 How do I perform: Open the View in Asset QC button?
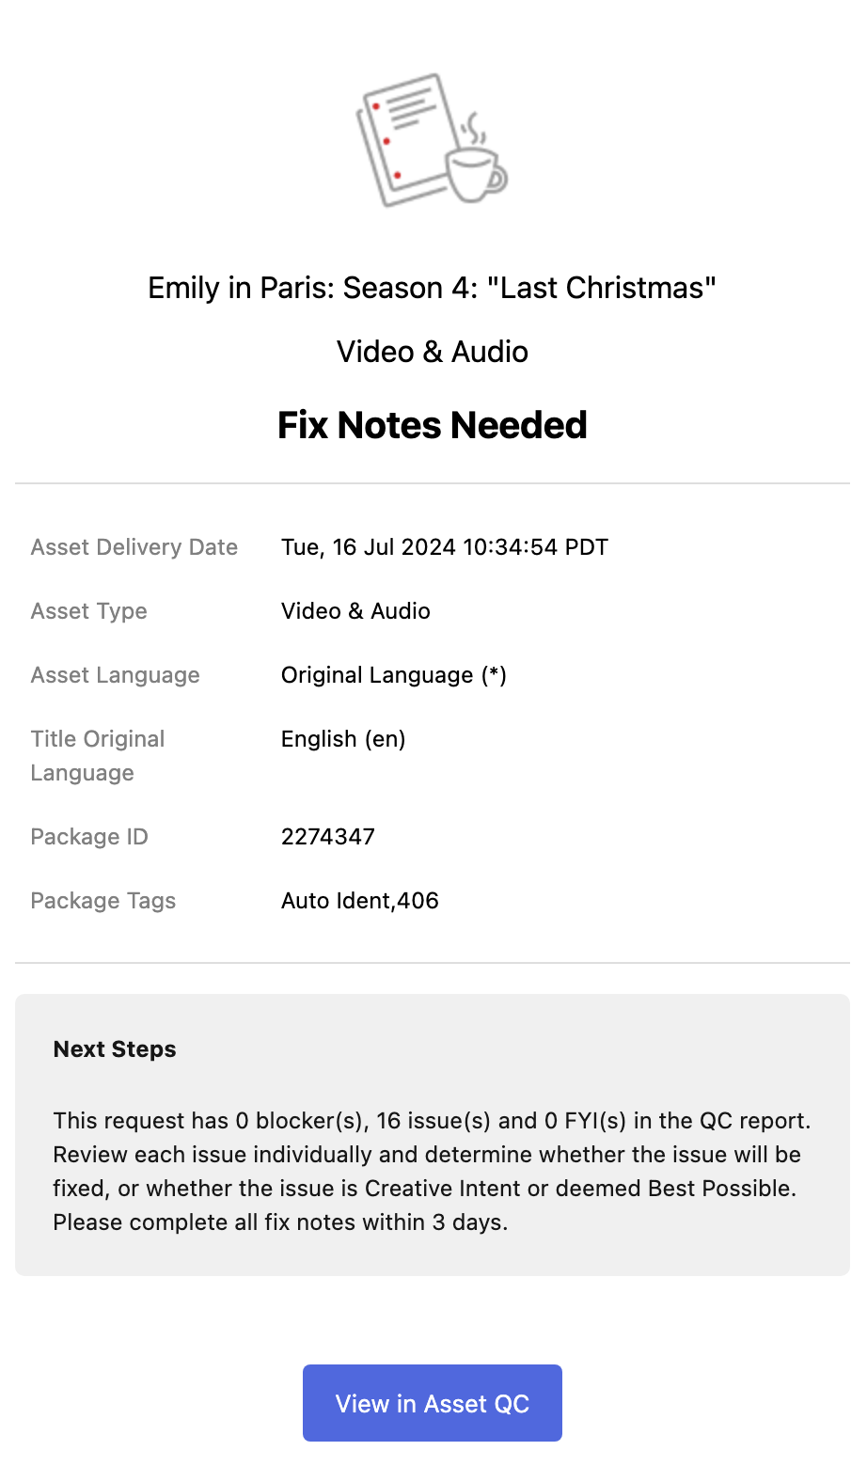pos(433,1403)
